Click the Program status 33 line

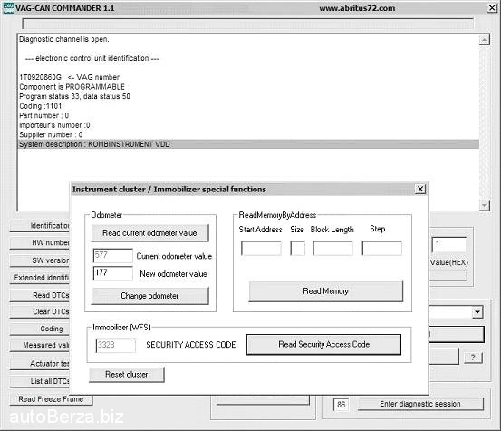tap(75, 96)
